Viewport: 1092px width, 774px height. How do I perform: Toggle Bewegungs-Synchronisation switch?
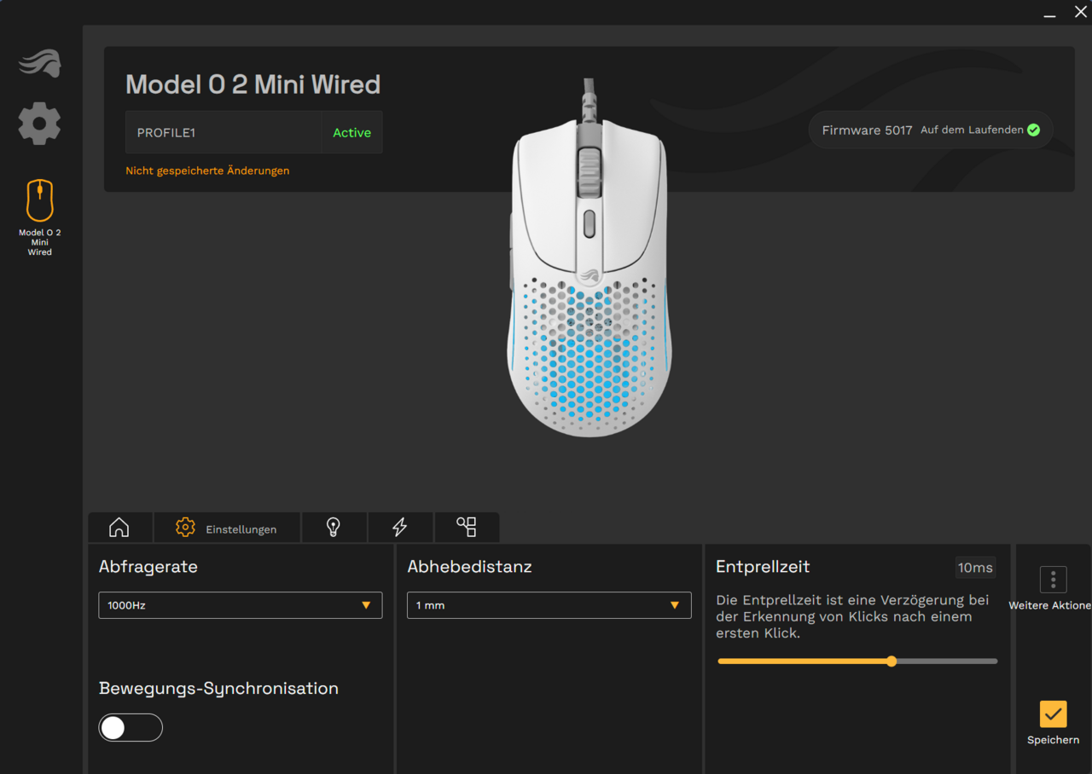131,727
